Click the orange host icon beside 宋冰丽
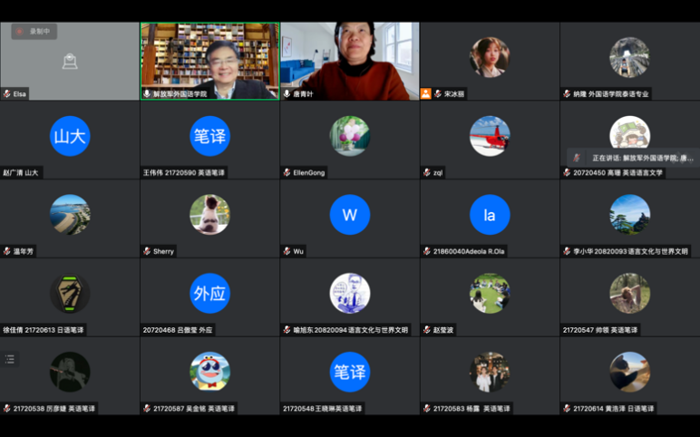The height and width of the screenshot is (437, 700). [425, 93]
